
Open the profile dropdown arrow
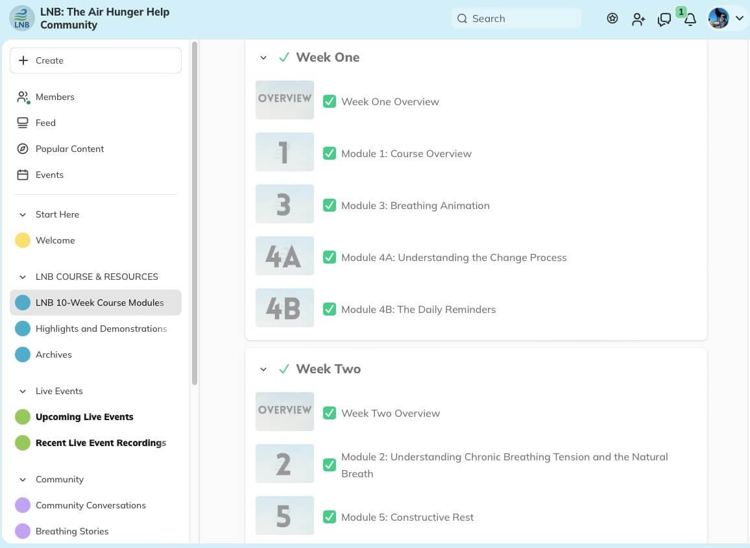tap(740, 18)
